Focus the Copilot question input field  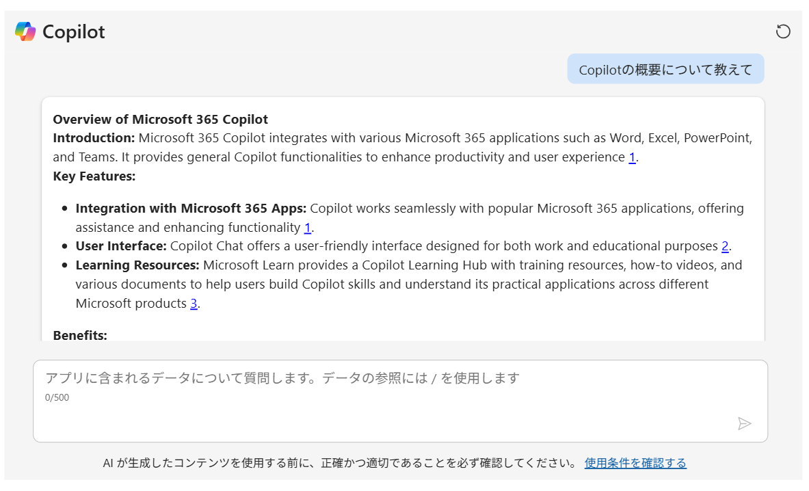(x=400, y=401)
